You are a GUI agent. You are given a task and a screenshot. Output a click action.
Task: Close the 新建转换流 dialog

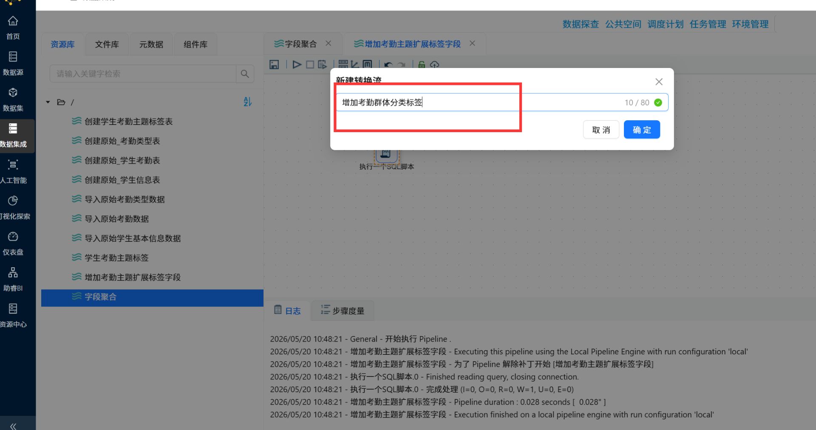click(x=659, y=82)
